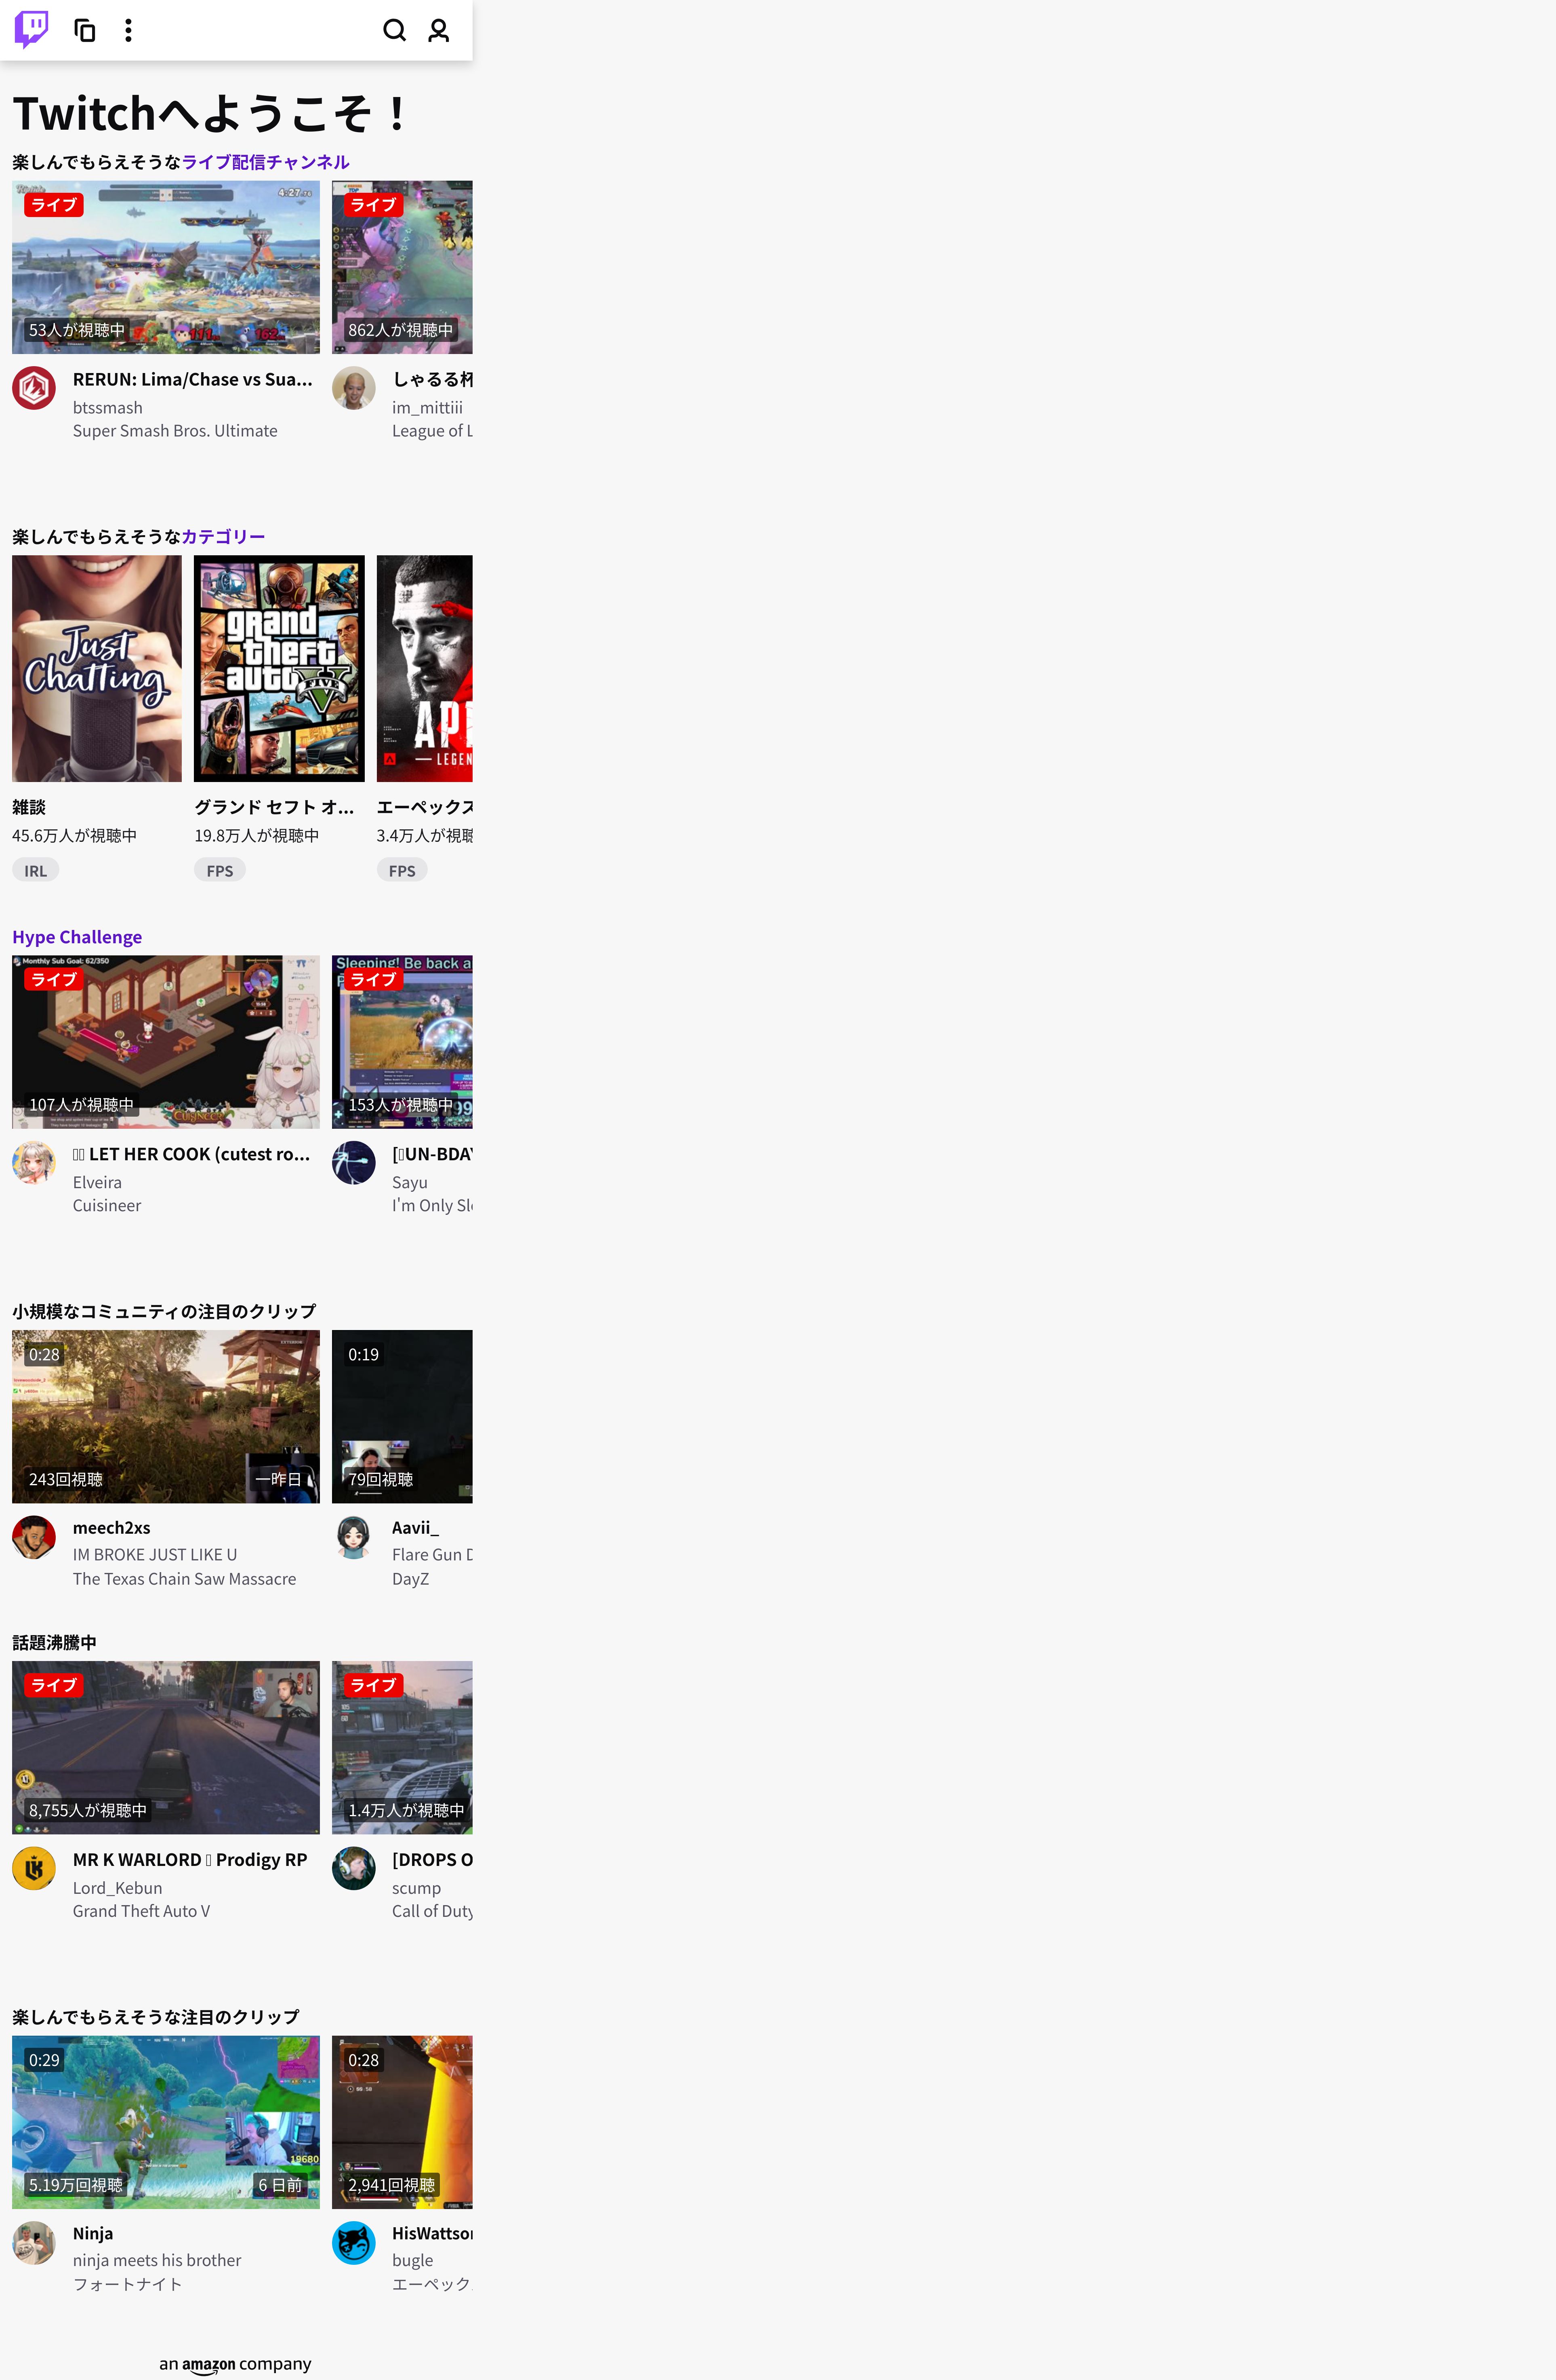
Task: Open the Twitch home logo
Action: 31,30
